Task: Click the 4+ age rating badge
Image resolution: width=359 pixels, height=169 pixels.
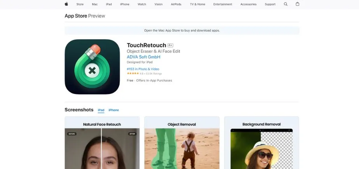Action: tap(170, 45)
